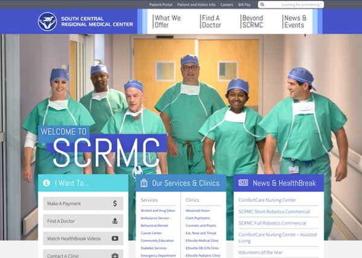Click the Make A Payment button
The width and height of the screenshot is (362, 258).
(x=83, y=203)
